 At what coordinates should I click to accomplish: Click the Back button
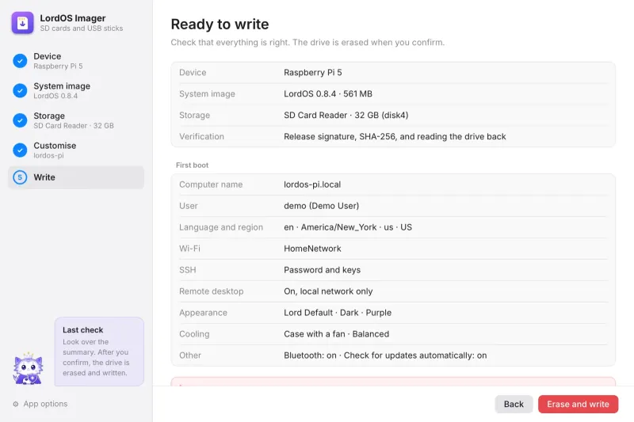click(x=514, y=405)
